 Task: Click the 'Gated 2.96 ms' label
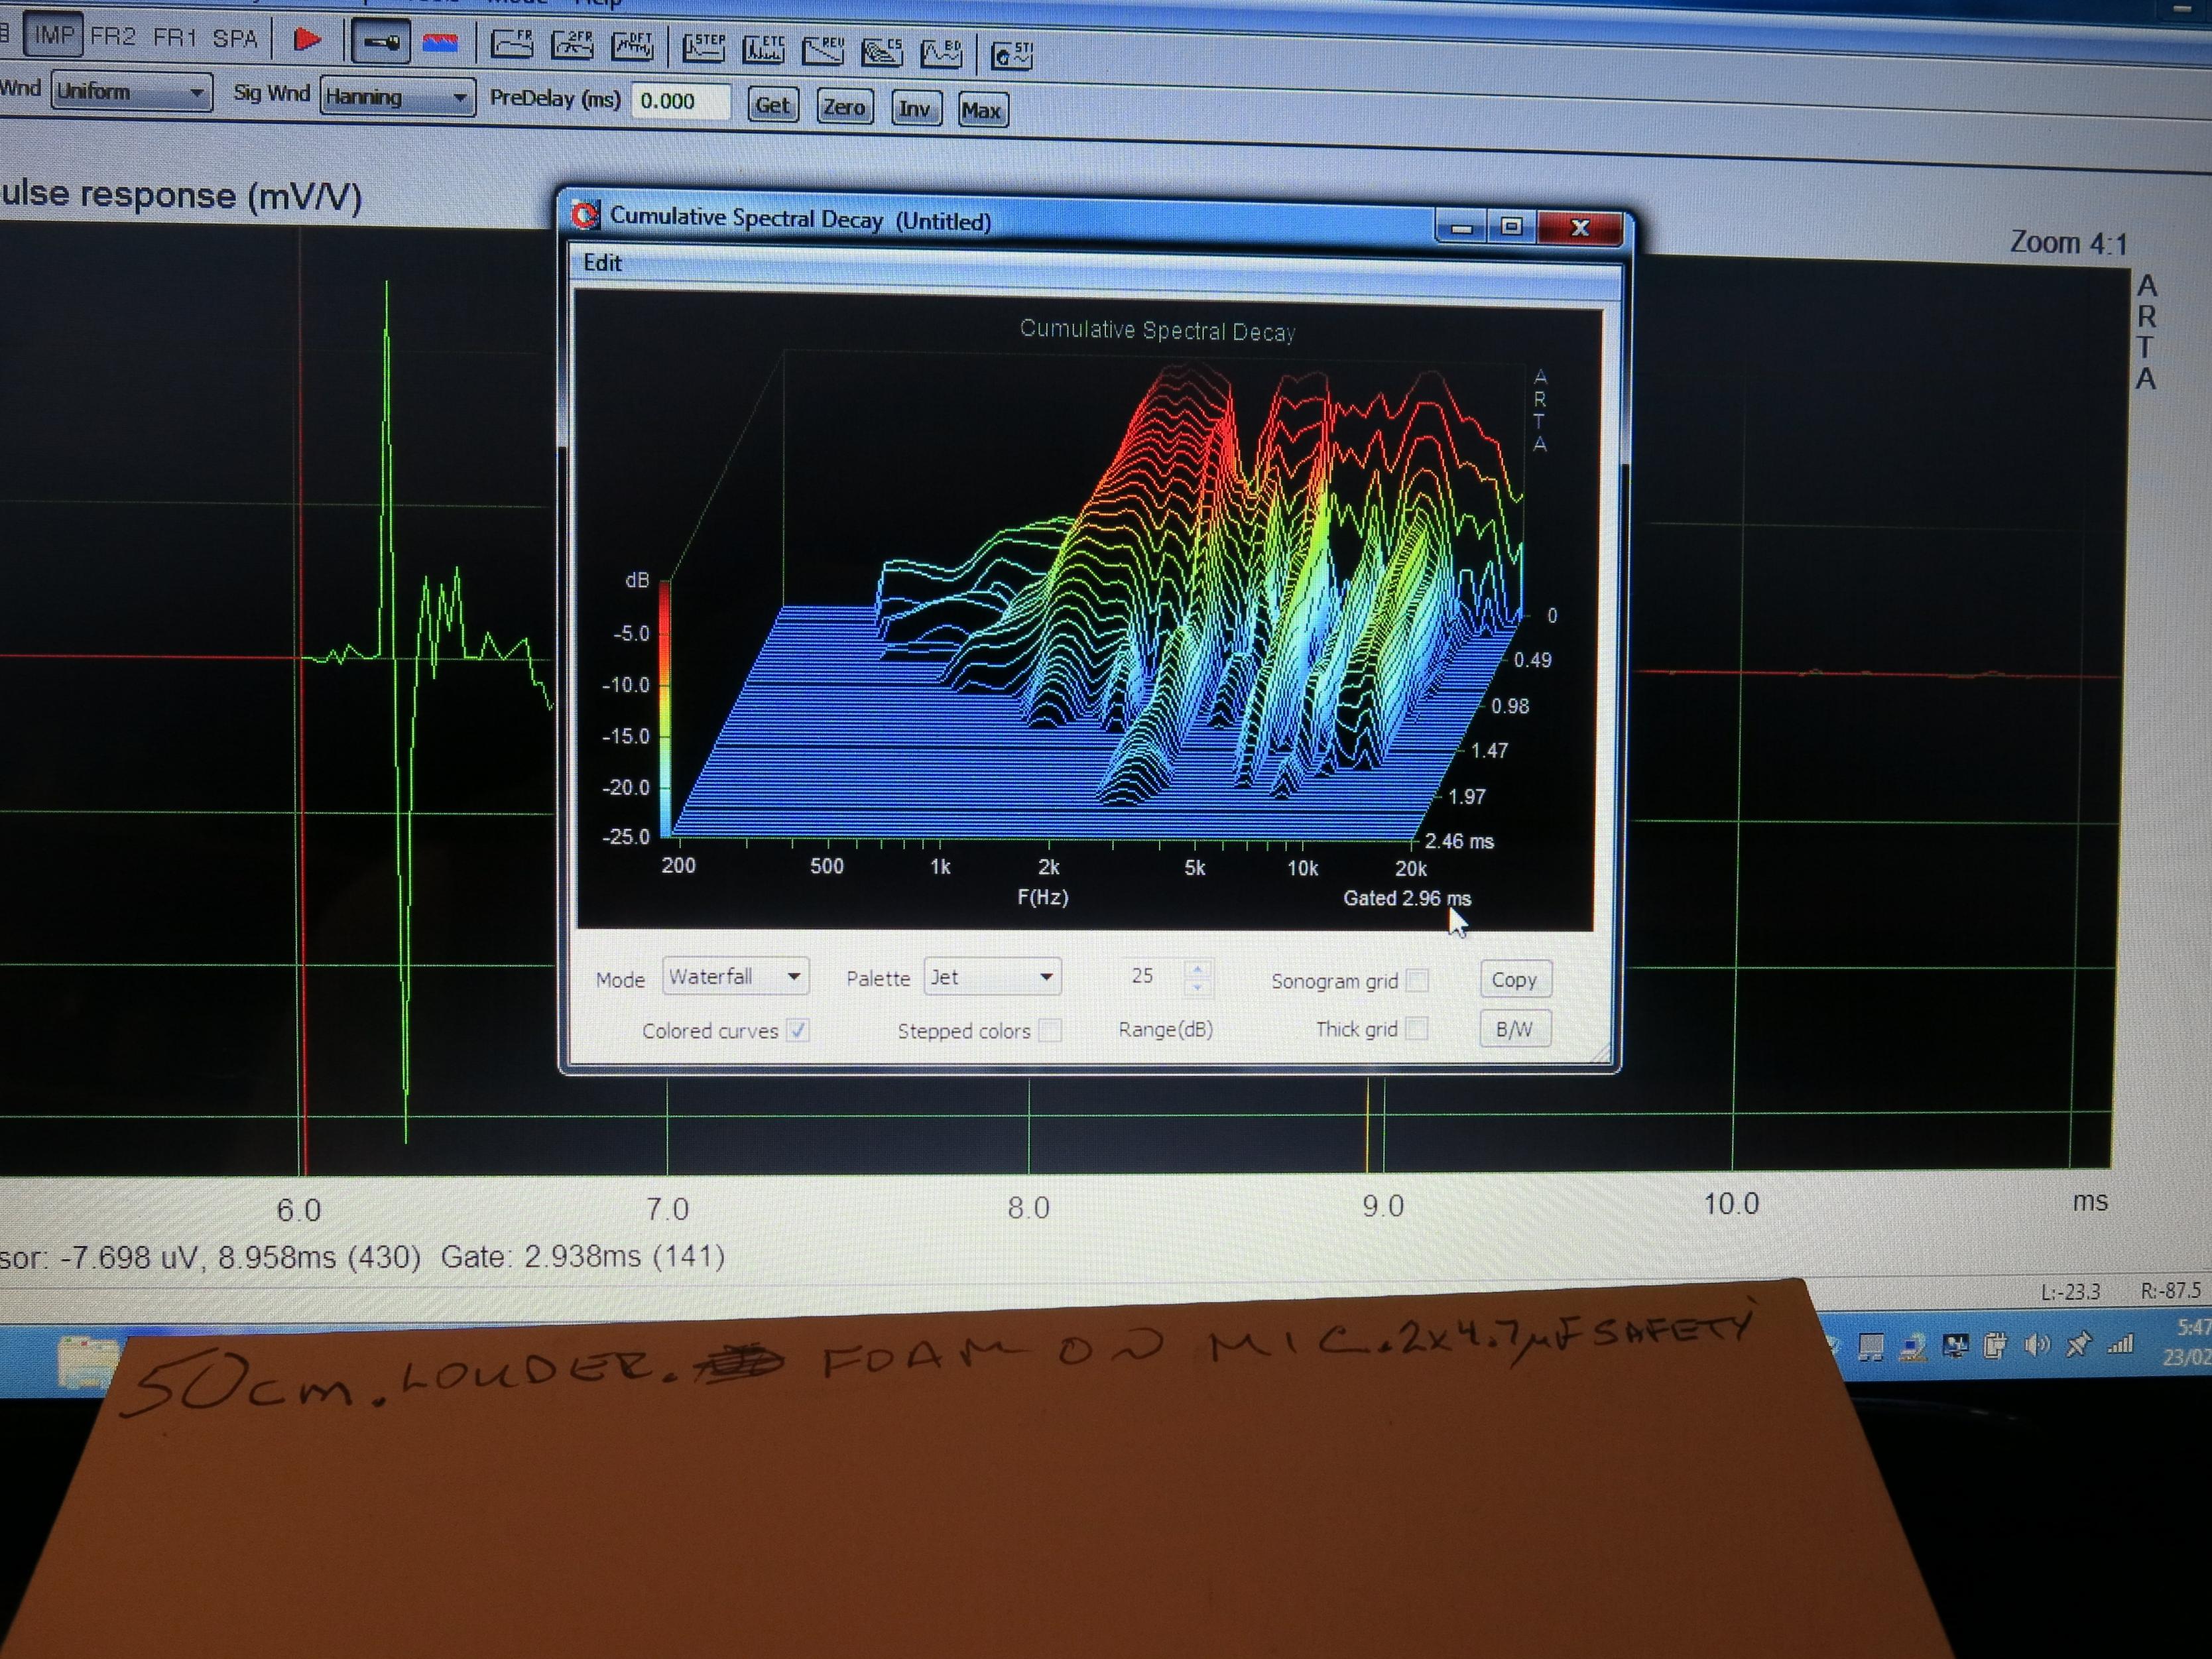[x=1406, y=898]
